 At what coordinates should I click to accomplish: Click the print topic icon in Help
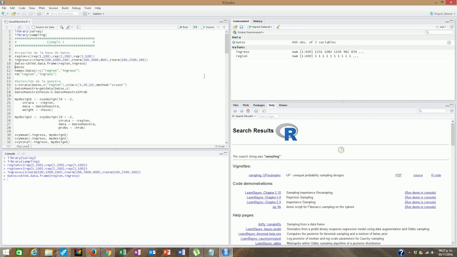click(x=256, y=111)
